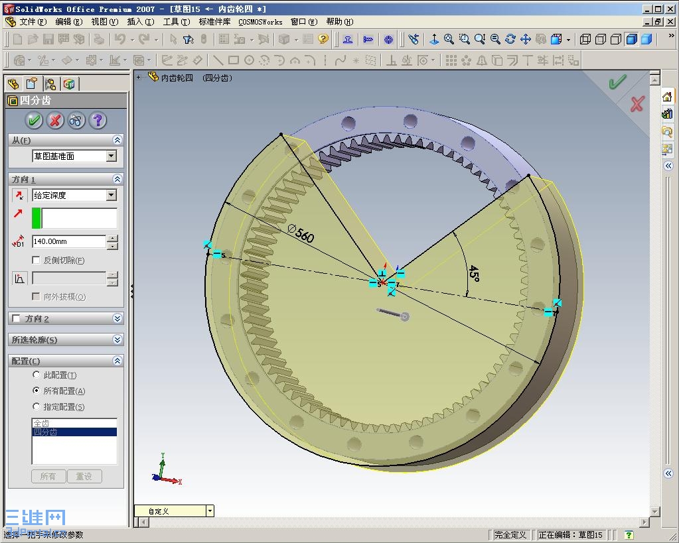Viewport: 679px width, 543px height.
Task: Expand the 所选轮廓 section
Action: click(x=117, y=339)
